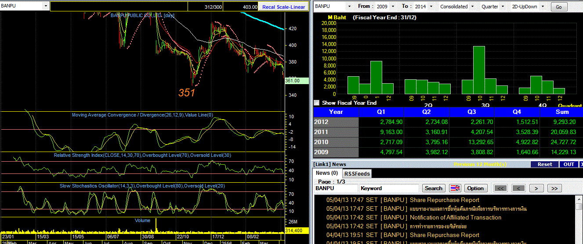Viewport: 583px width, 244px height.
Task: Click the orange 351 low price marker
Action: click(x=186, y=92)
